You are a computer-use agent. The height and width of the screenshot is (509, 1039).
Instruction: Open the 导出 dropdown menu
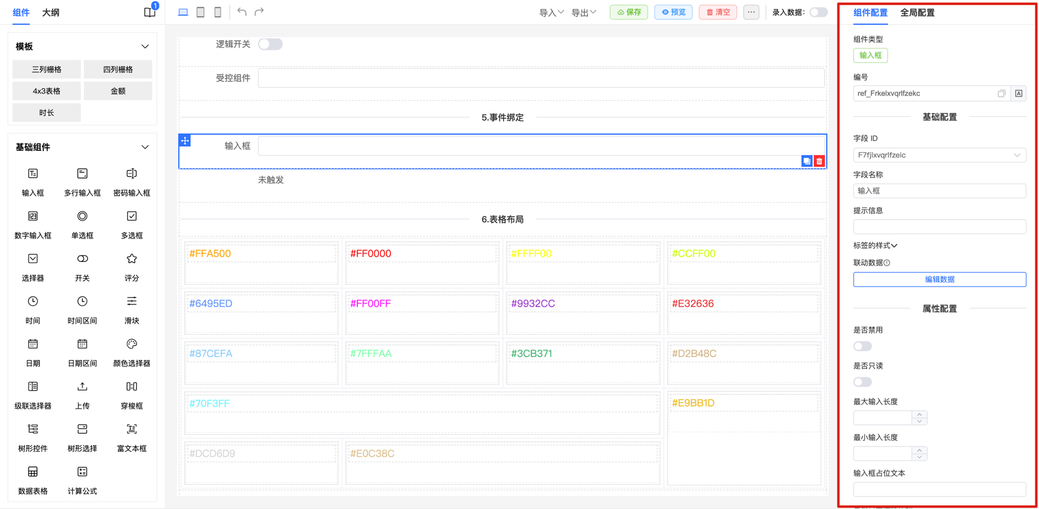coord(584,12)
